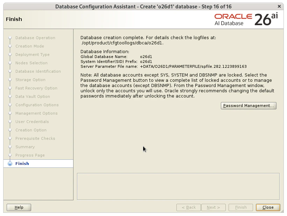The height and width of the screenshot is (216, 287).
Task: Select the Management Options step
Action: 36,113
